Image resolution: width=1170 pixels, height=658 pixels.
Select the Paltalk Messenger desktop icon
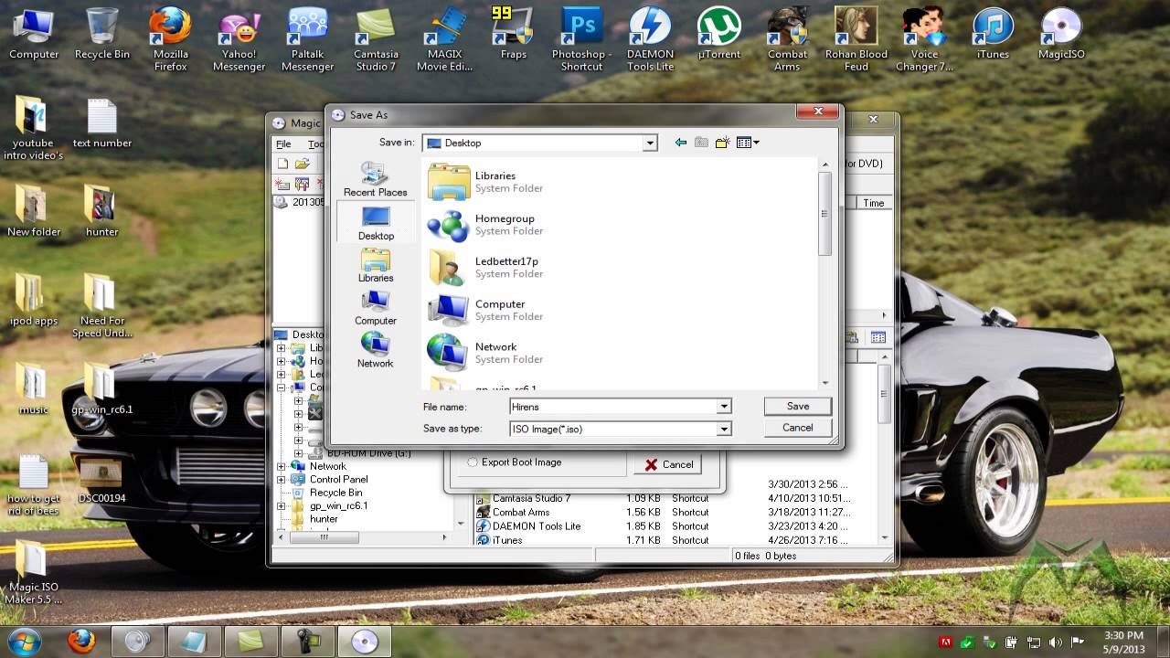pyautogui.click(x=308, y=39)
